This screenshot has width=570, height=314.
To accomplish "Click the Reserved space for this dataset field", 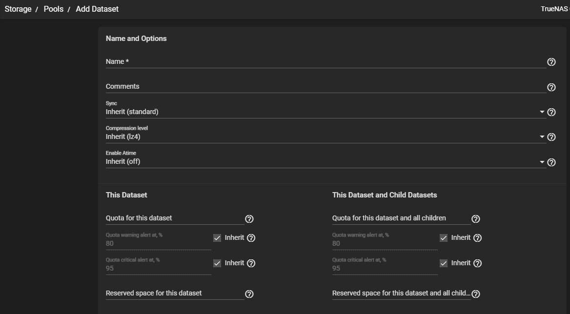I will pyautogui.click(x=174, y=293).
